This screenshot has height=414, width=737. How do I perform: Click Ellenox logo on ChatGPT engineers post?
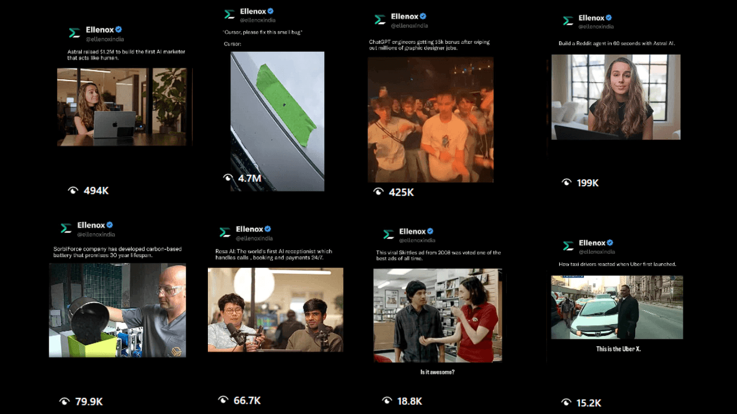coord(380,20)
